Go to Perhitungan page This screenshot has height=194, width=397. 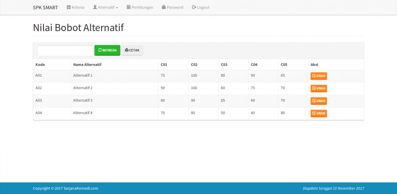[140, 7]
